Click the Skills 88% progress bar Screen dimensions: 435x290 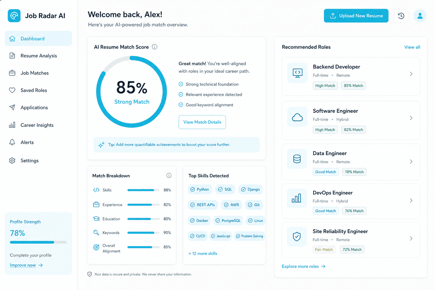pyautogui.click(x=143, y=190)
